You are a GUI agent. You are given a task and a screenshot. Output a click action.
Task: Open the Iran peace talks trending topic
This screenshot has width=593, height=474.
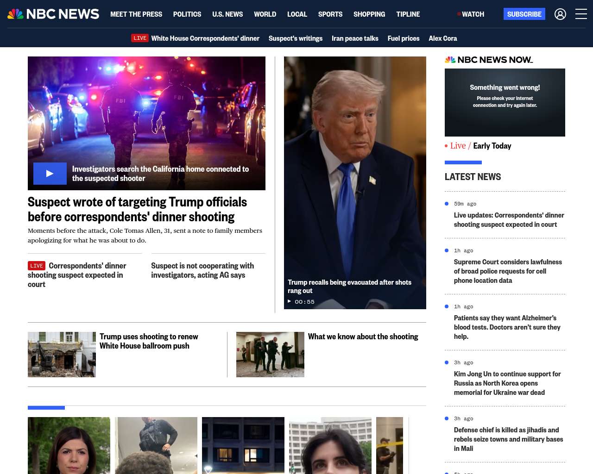coord(355,38)
